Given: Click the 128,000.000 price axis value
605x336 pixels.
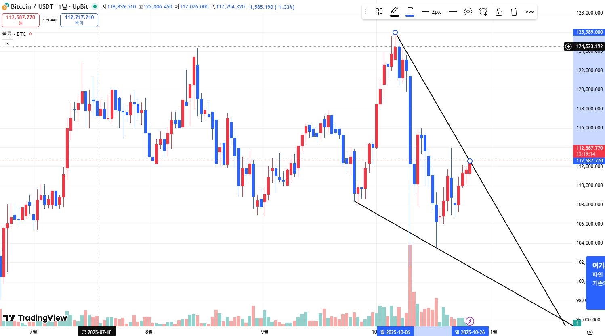Looking at the screenshot, I should click(589, 13).
